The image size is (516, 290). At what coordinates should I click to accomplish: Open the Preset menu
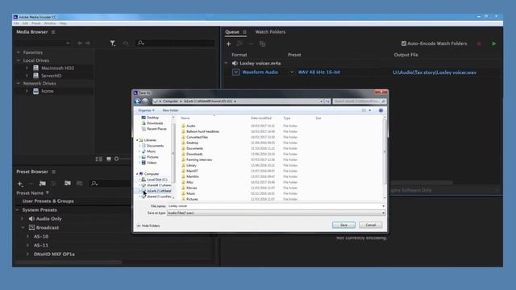pyautogui.click(x=35, y=23)
